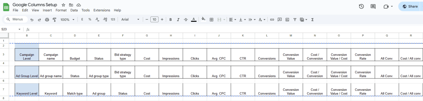
Task: Click the Print icon
Action: 47,19
